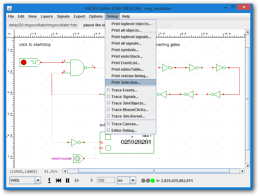Pause the running simulation
Viewport: 259px width, 196px height.
(67, 180)
